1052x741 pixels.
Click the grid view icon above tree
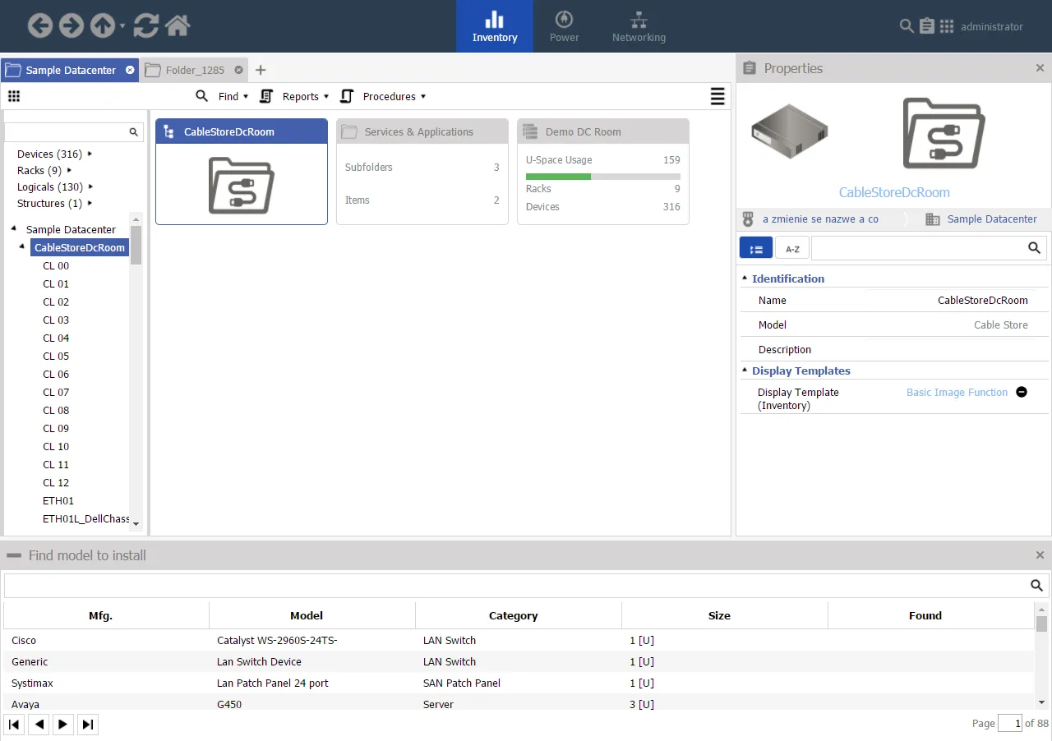pos(14,97)
